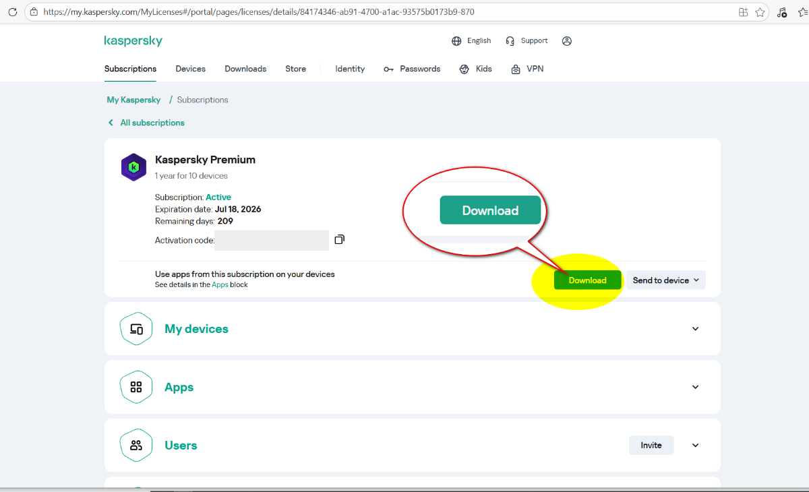View site information icon beside the URL

[x=34, y=12]
